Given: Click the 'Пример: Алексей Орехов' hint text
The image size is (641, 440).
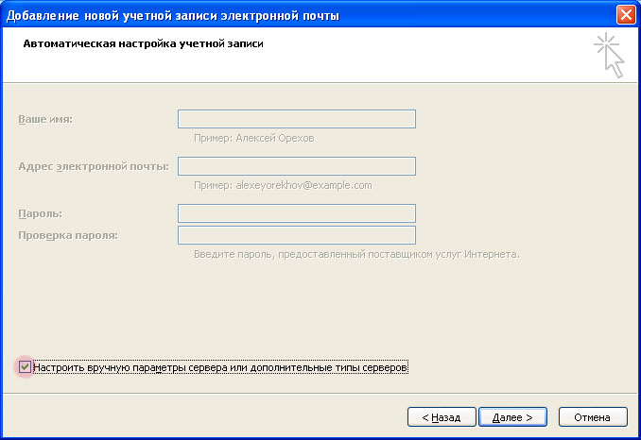Looking at the screenshot, I should pyautogui.click(x=253, y=138).
